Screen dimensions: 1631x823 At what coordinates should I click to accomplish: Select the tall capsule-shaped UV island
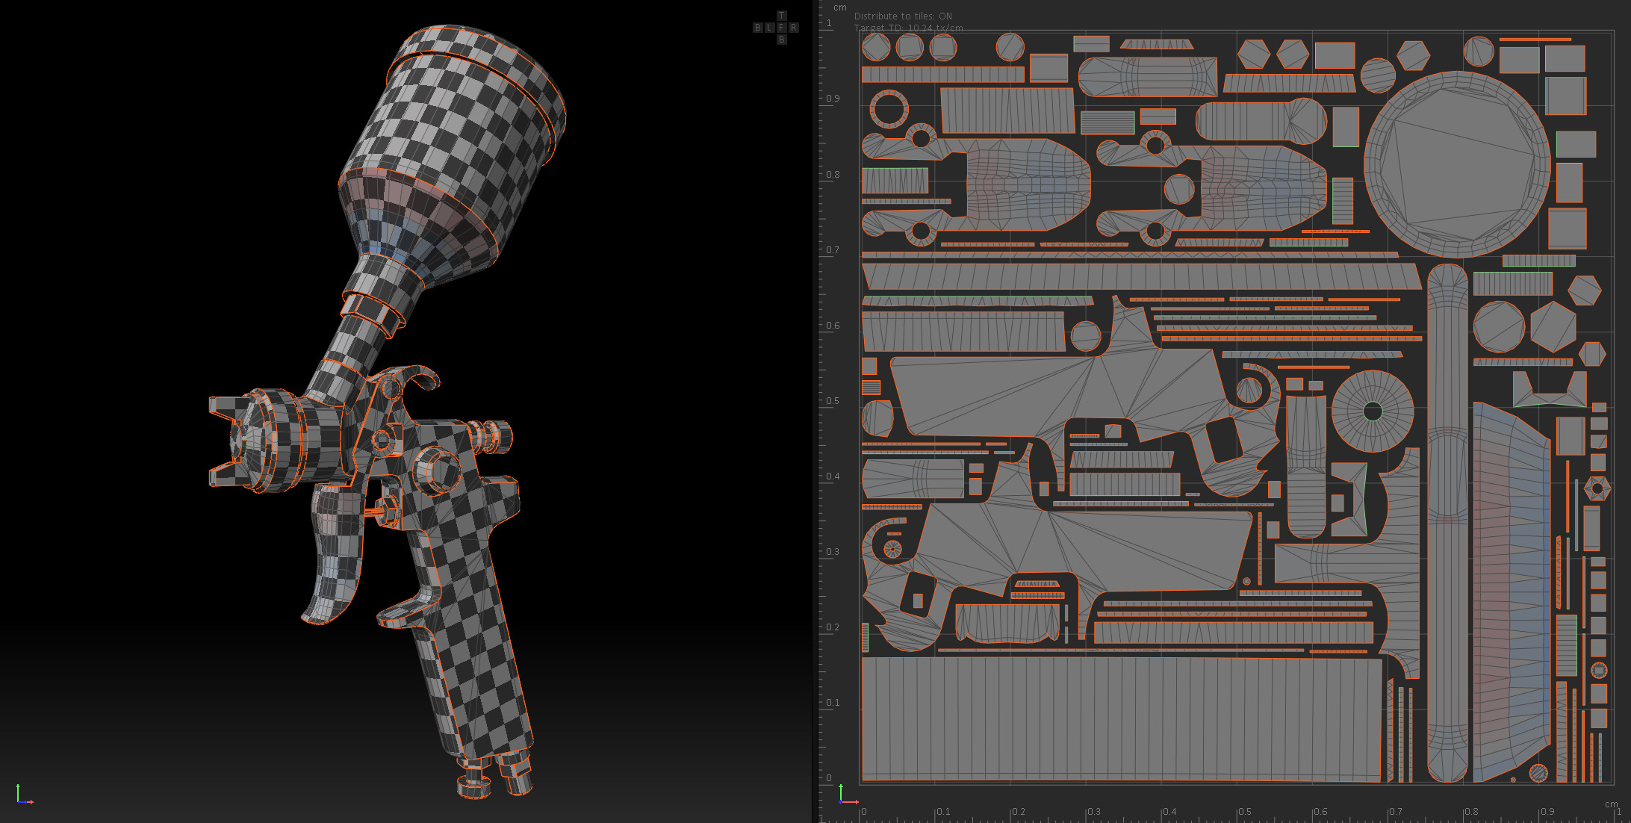[x=1447, y=523]
